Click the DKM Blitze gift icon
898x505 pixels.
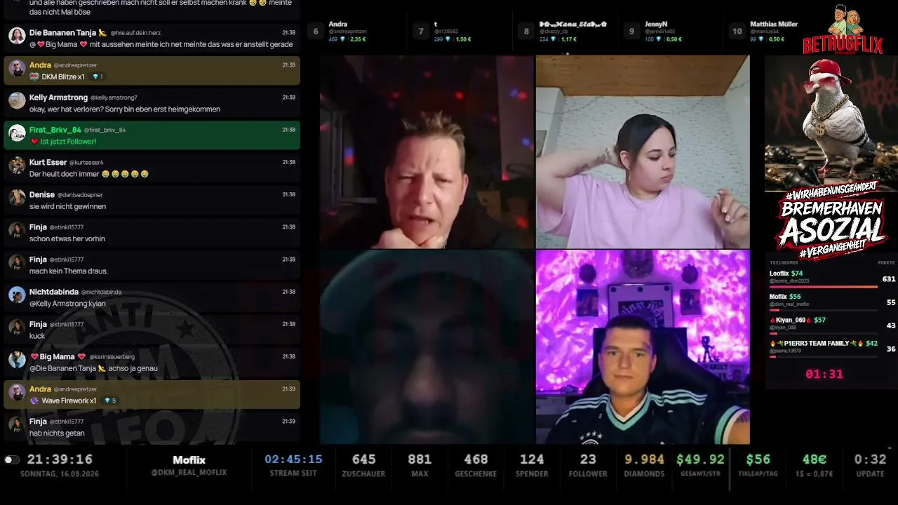pyautogui.click(x=34, y=76)
